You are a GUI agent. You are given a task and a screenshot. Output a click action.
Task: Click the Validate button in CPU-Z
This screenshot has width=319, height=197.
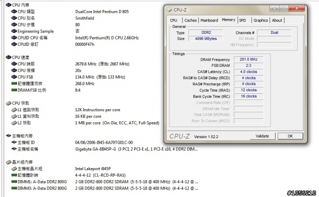pos(263,136)
